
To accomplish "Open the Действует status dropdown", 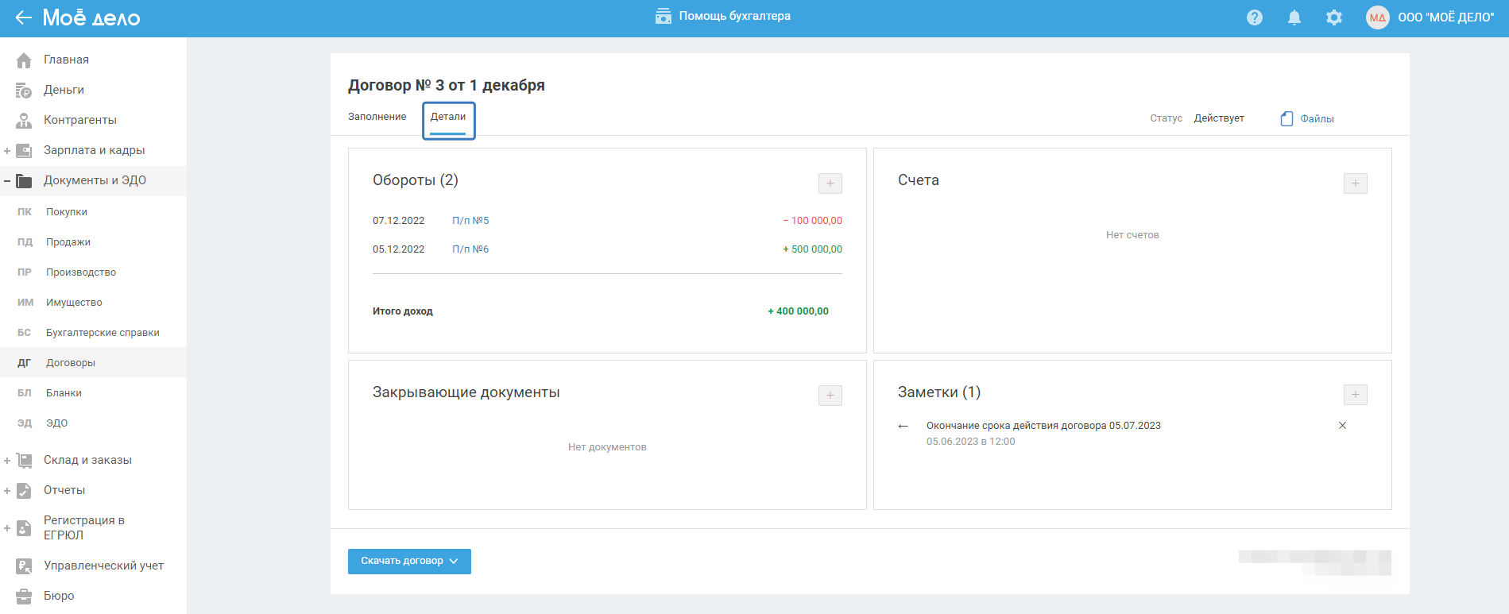I will point(1219,118).
